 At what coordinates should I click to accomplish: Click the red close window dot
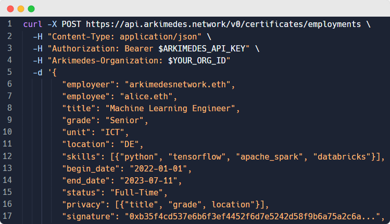coord(10,9)
